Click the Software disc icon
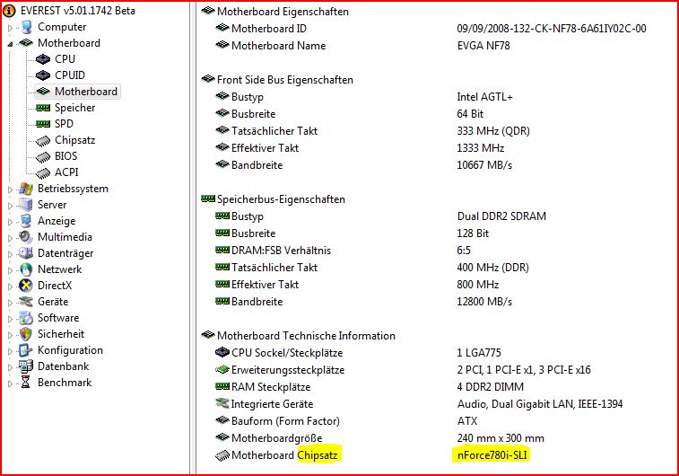Image resolution: width=679 pixels, height=476 pixels. click(x=26, y=318)
